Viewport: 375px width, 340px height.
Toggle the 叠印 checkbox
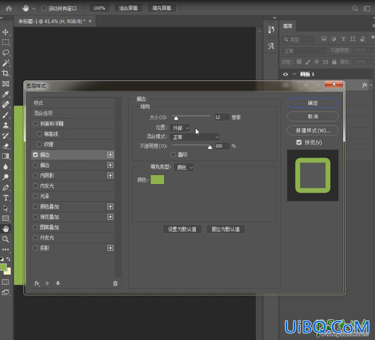pyautogui.click(x=173, y=154)
